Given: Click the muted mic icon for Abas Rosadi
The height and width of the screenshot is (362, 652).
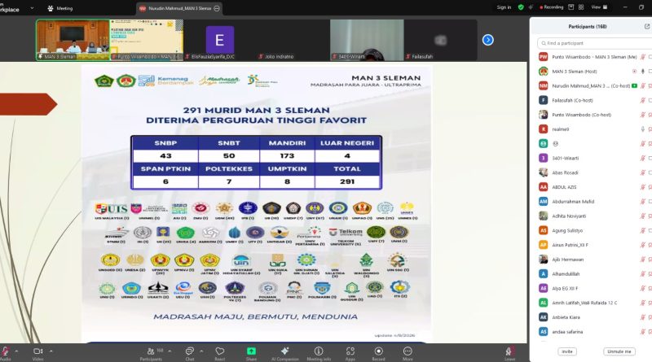Looking at the screenshot, I should pos(643,172).
